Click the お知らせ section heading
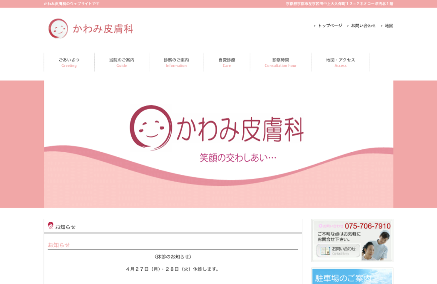 65,227
